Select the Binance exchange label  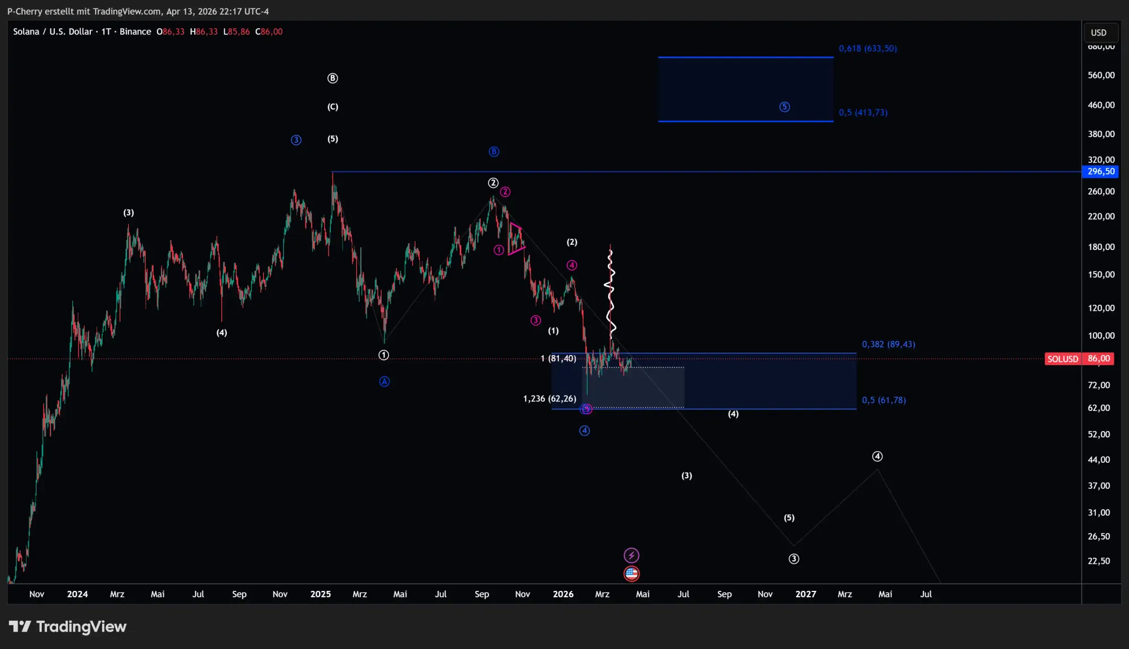coord(135,32)
